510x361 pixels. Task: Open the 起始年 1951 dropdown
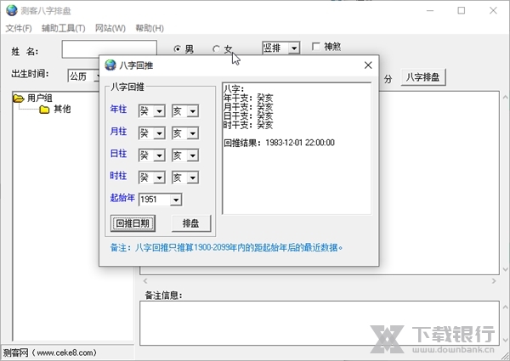[x=176, y=200]
